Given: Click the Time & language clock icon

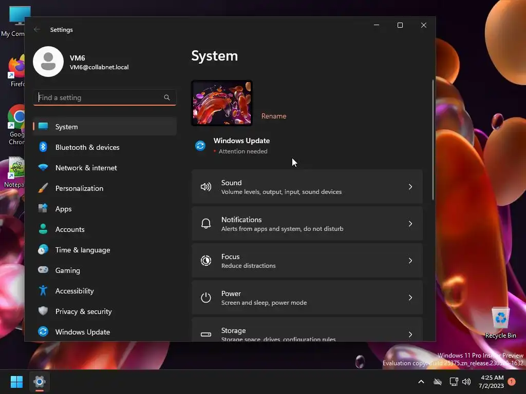Looking at the screenshot, I should click(43, 250).
